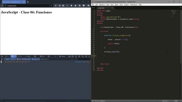Open luisperis.dev source link in console
182x102 pixels.
(82, 62)
